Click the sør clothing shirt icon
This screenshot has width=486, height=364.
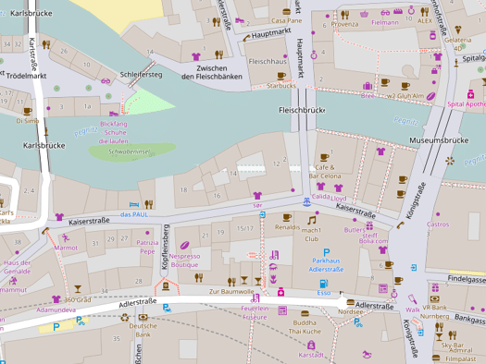(257, 196)
